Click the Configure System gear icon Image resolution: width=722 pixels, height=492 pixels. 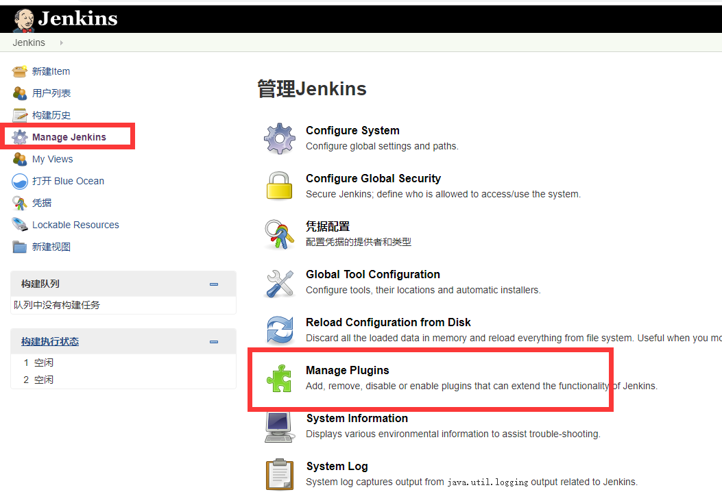[x=280, y=138]
